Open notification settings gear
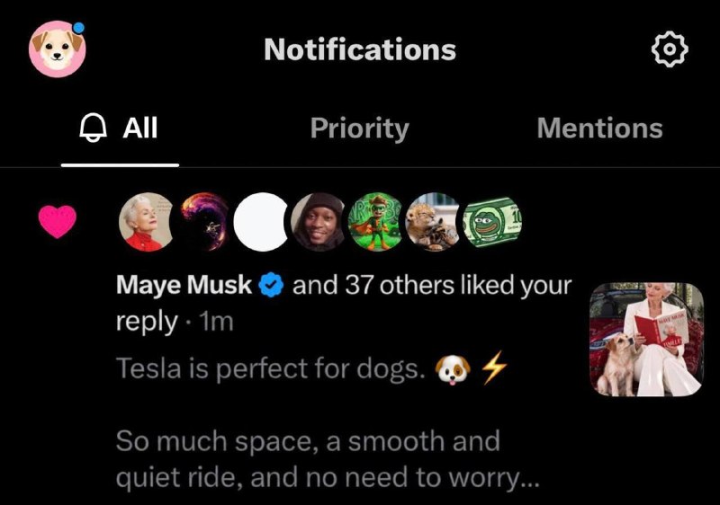The height and width of the screenshot is (505, 720). point(670,49)
